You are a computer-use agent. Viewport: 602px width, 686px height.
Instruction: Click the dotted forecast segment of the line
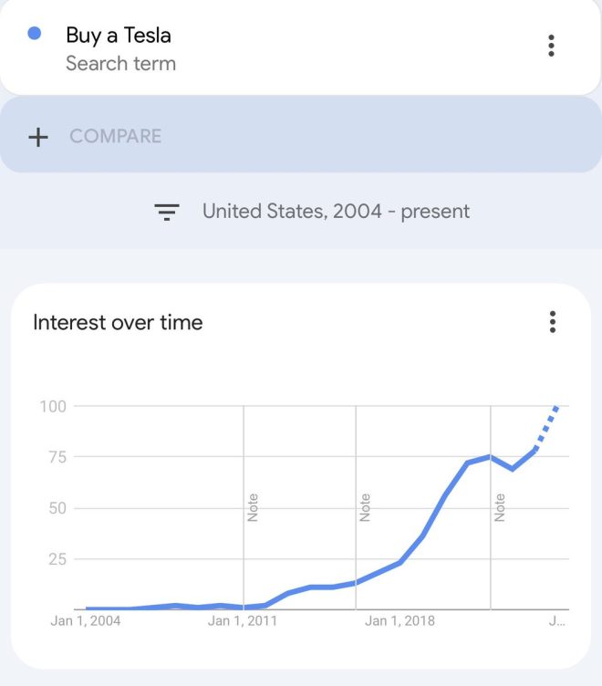[546, 428]
